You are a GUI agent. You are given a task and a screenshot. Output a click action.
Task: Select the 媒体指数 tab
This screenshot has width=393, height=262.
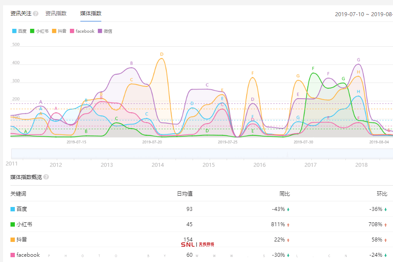[x=91, y=14]
